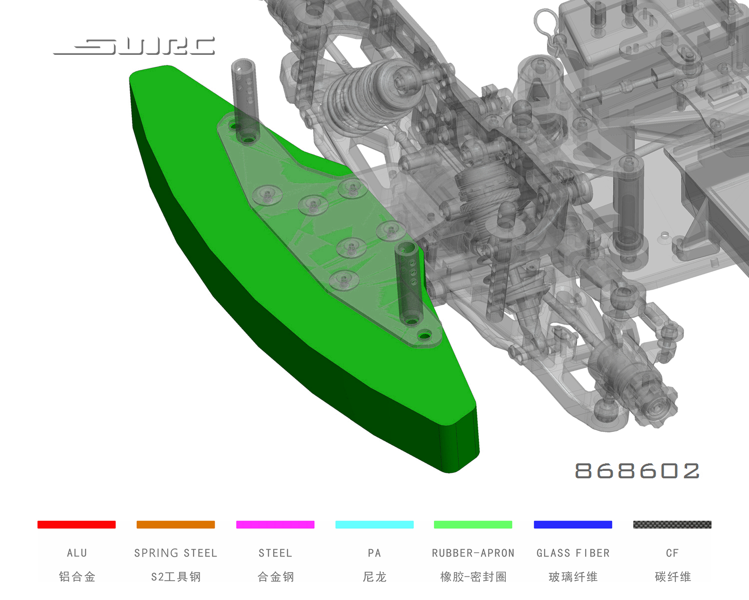Select the green Rubber-Apron color swatch
Viewport: 749px width, 600px height.
[x=473, y=524]
